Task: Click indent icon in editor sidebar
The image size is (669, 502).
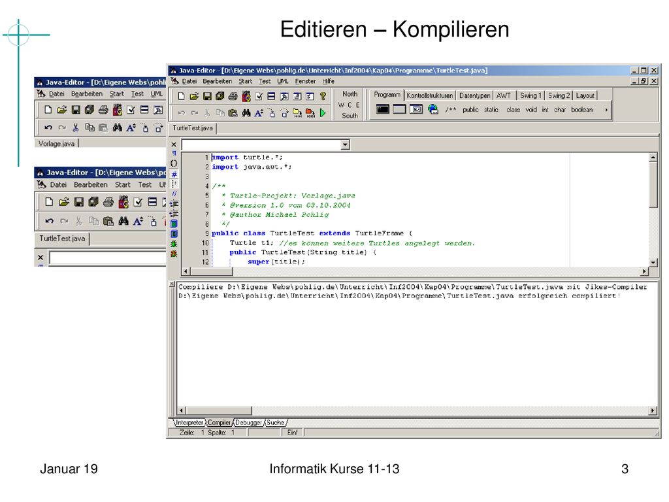Action: (174, 204)
